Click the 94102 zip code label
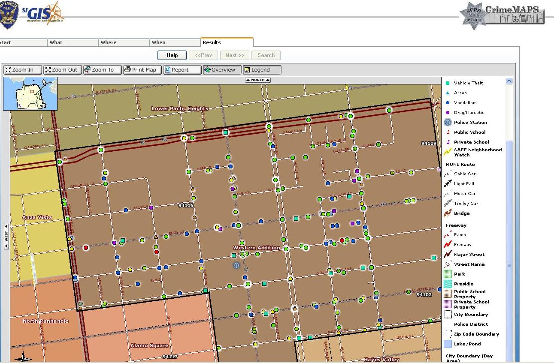Image resolution: width=554 pixels, height=363 pixels. (424, 294)
